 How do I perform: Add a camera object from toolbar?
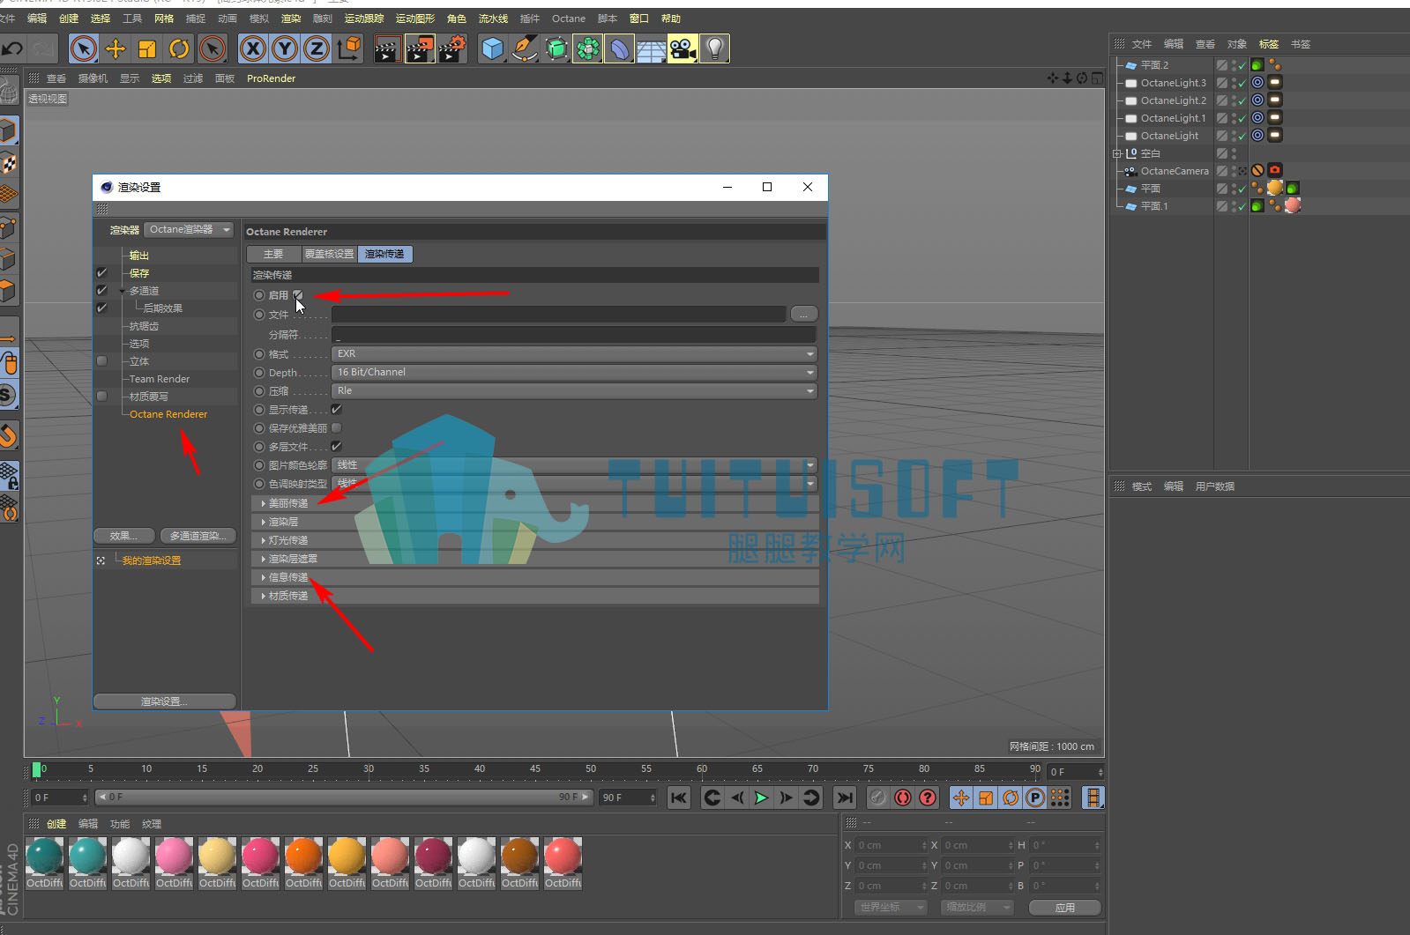pyautogui.click(x=683, y=48)
